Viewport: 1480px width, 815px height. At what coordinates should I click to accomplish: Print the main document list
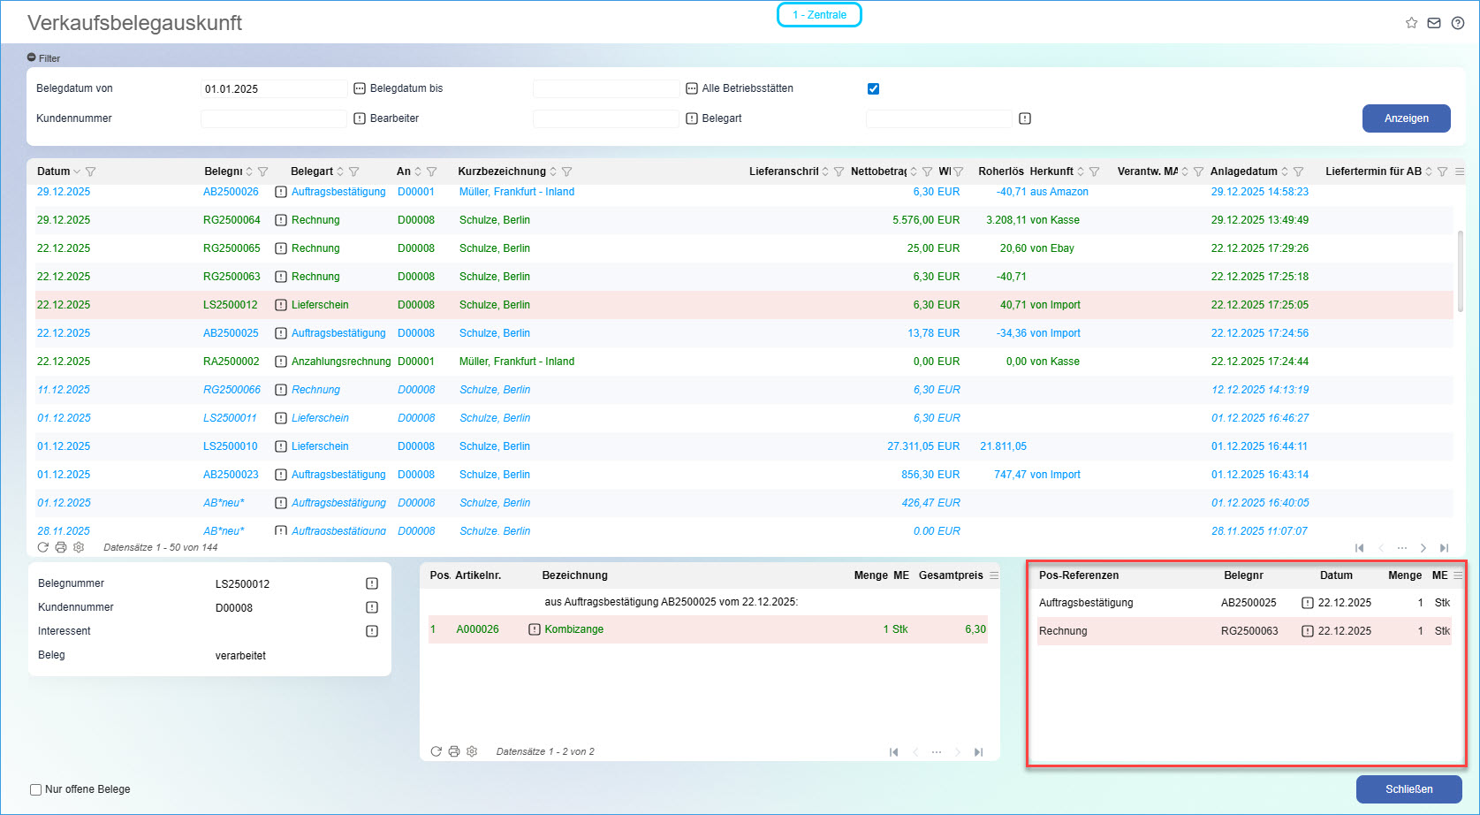tap(61, 547)
